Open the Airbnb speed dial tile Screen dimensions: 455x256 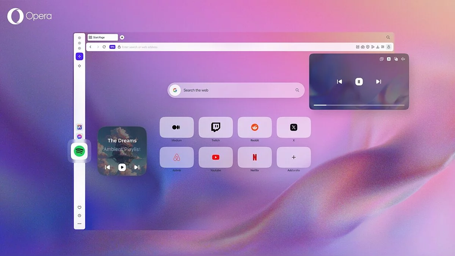point(177,157)
